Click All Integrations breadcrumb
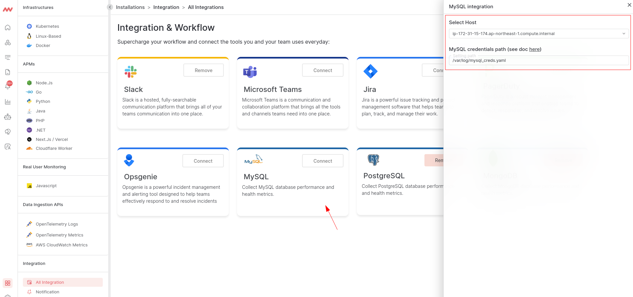The height and width of the screenshot is (297, 633). (x=206, y=7)
